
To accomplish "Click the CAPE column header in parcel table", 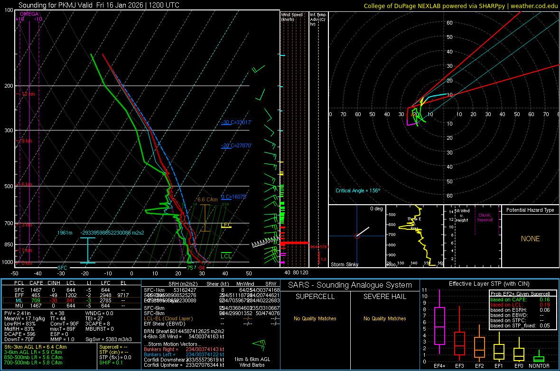I will pos(36,283).
